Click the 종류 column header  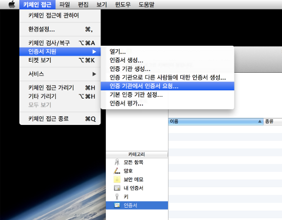273,121
